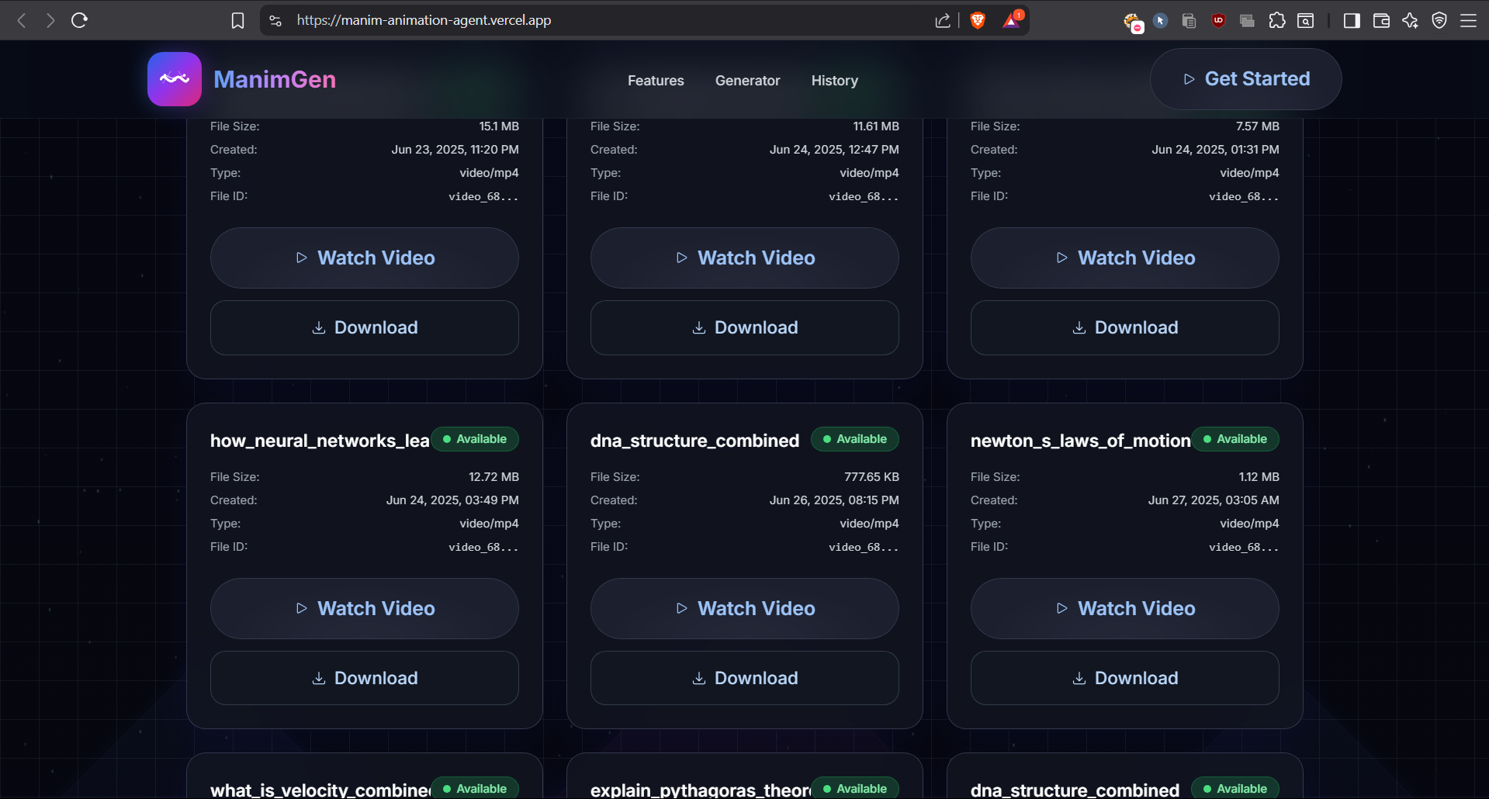The width and height of the screenshot is (1489, 799).
Task: Open Brave VPN shield icon
Action: click(x=1439, y=21)
